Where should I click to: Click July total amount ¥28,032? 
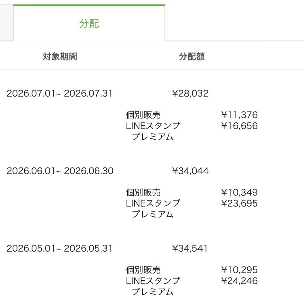(190, 93)
